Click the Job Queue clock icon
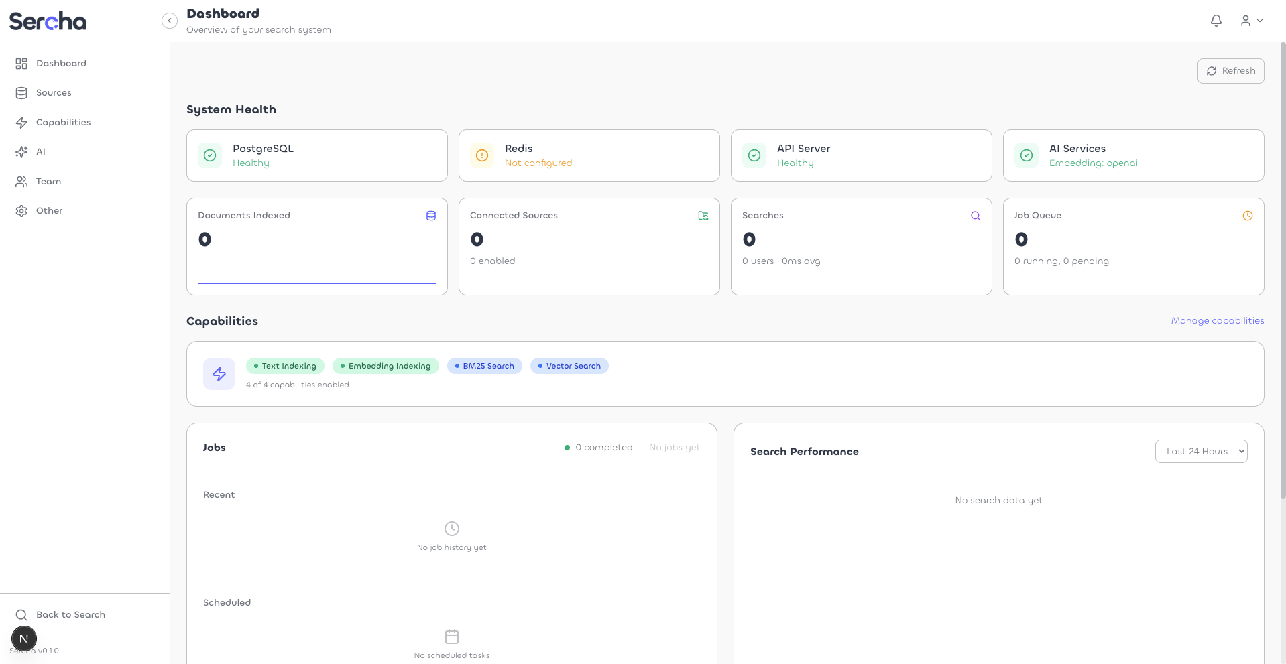 (1247, 216)
